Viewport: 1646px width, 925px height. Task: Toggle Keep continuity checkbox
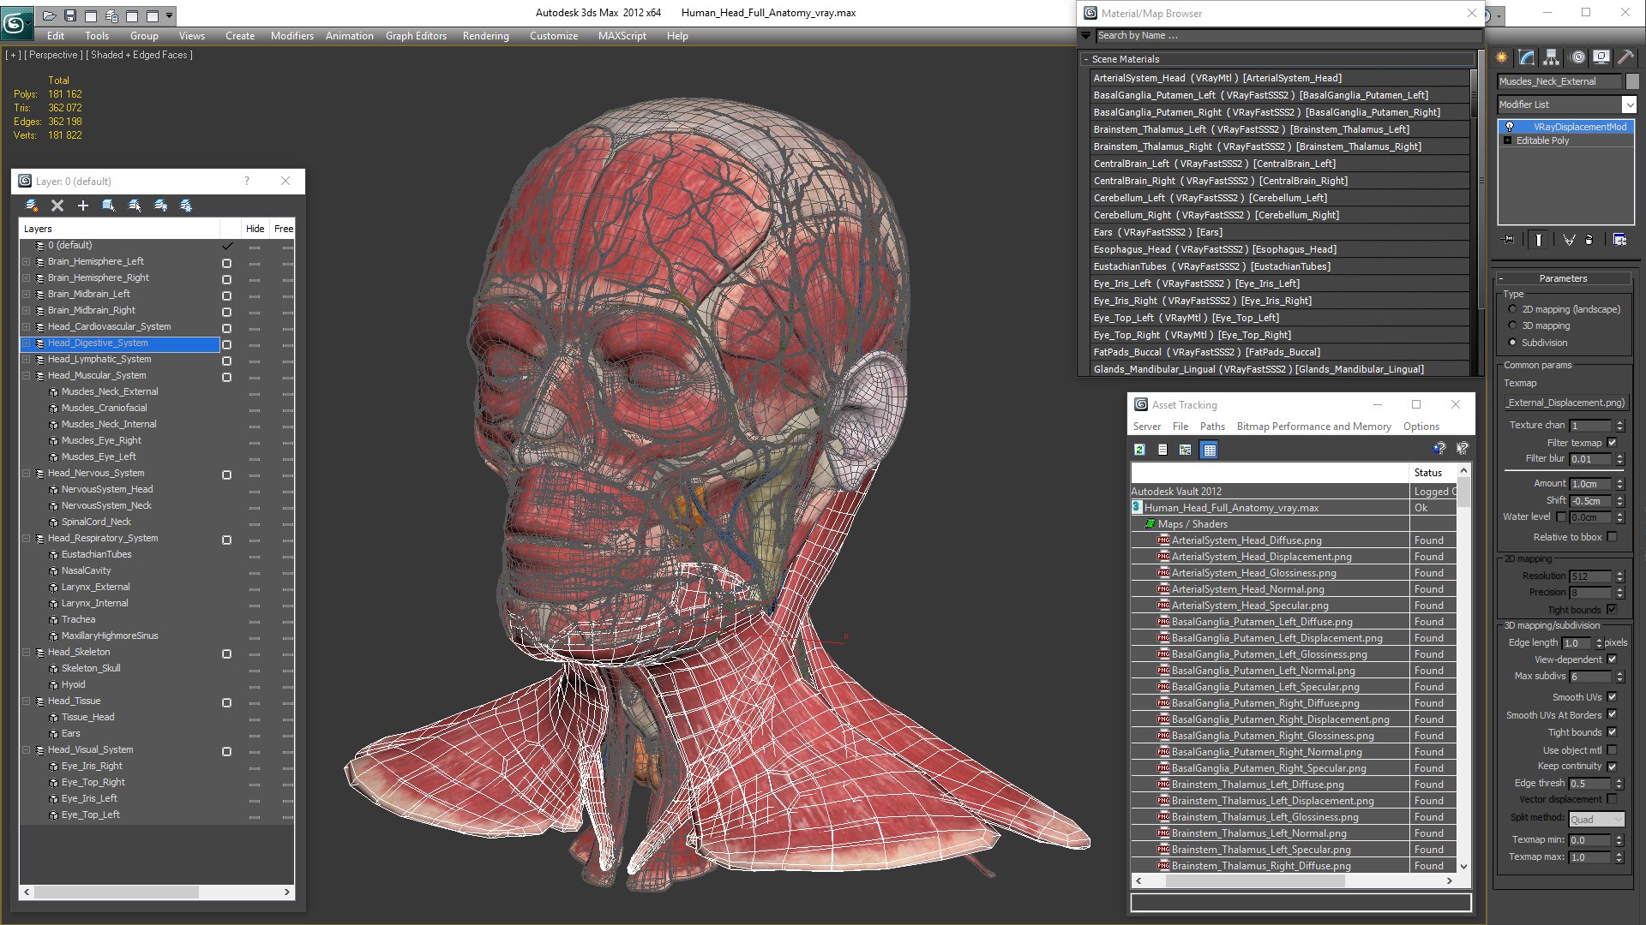1612,767
